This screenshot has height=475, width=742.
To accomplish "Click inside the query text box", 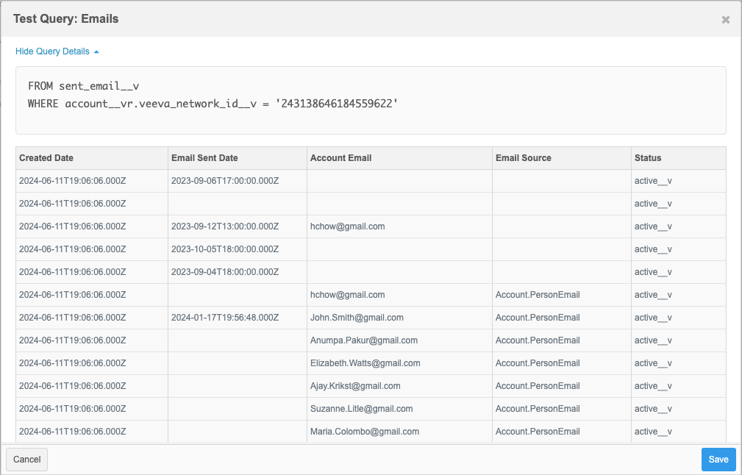I will [371, 100].
